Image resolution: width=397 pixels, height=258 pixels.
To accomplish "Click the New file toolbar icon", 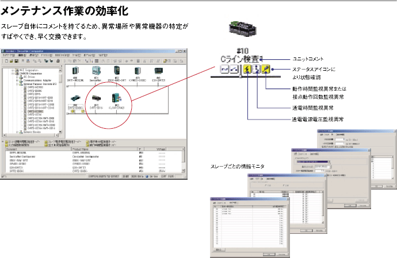I will coord(6,61).
